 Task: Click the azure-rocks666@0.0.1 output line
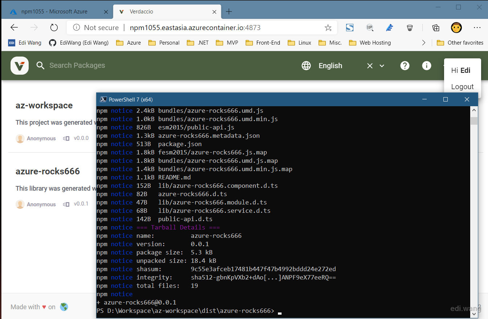[136, 302]
